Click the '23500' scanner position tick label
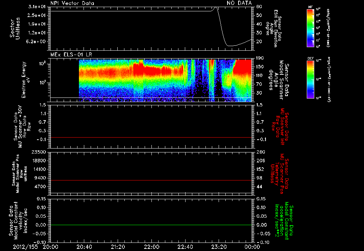This screenshot has width=364, height=251. click(x=38, y=152)
